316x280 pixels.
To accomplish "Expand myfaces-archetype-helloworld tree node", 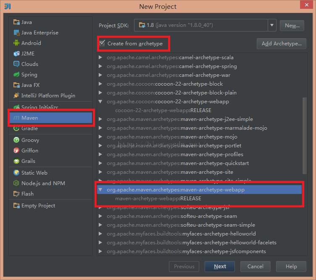I will pos(100,234).
